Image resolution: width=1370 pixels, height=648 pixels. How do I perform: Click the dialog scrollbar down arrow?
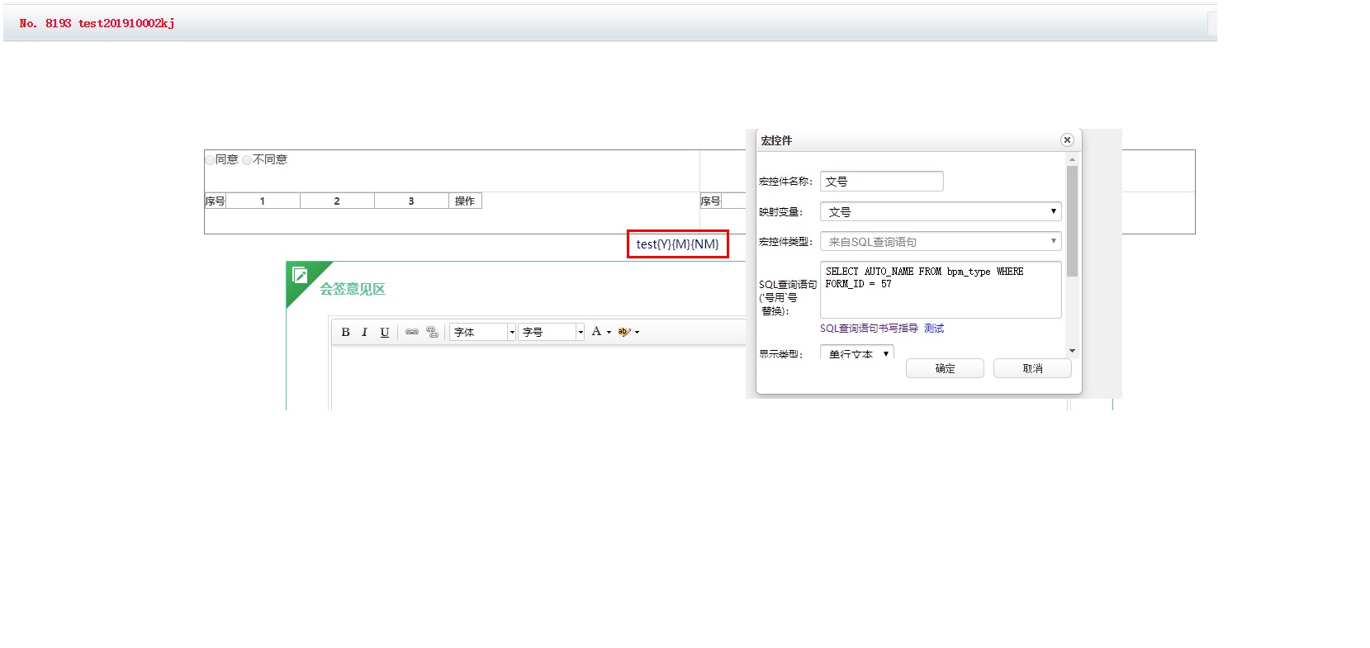[x=1072, y=351]
